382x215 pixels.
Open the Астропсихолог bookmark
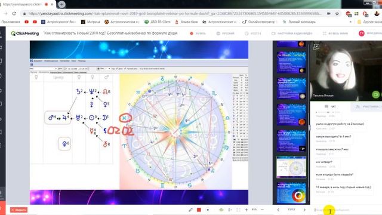click(58, 22)
